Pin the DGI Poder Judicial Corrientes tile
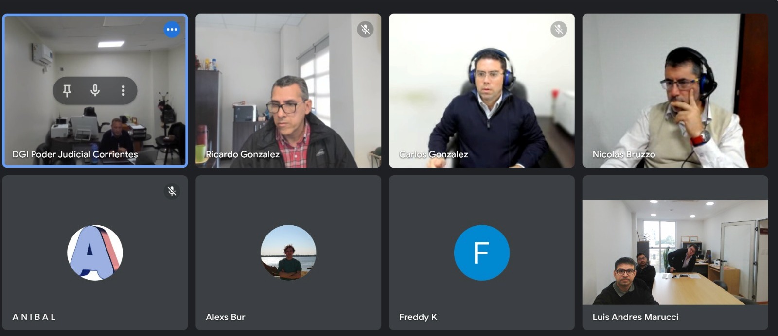 67,90
